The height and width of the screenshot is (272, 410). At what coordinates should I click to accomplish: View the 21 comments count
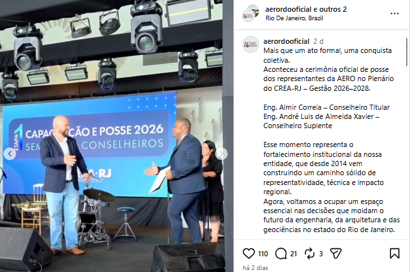pos(294,254)
